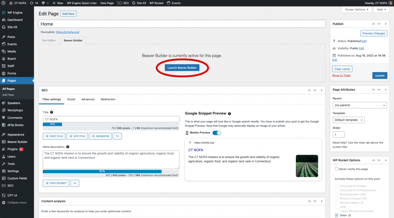This screenshot has width=394, height=218.
Task: Click the Home page title field
Action: tap(182, 24)
